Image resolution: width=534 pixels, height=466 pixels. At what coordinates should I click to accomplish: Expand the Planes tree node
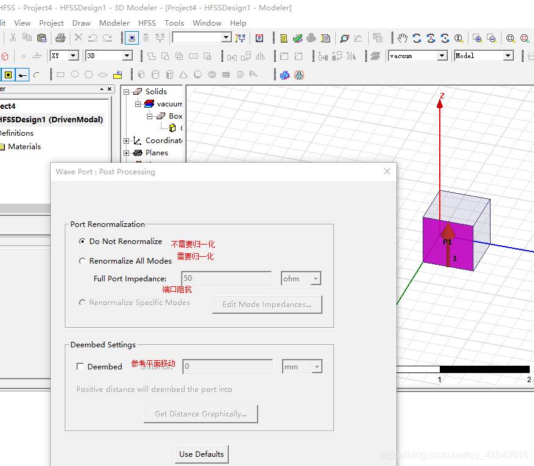(x=127, y=153)
